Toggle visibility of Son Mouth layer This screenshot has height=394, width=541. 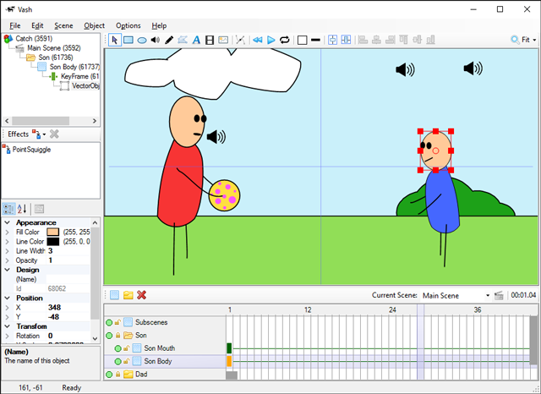(117, 348)
